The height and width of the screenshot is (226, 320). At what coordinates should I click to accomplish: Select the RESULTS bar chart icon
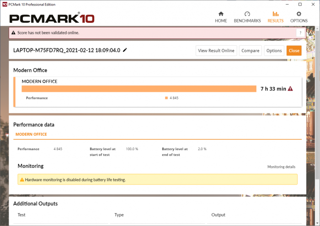pyautogui.click(x=276, y=14)
